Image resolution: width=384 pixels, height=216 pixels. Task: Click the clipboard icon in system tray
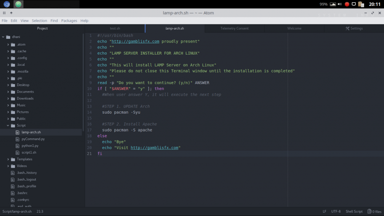(x=361, y=4)
